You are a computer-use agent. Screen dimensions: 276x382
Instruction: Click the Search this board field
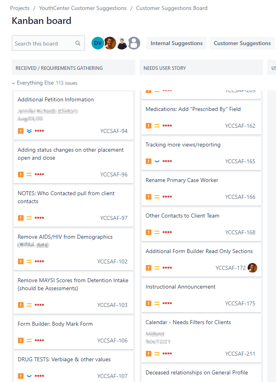[x=43, y=44]
